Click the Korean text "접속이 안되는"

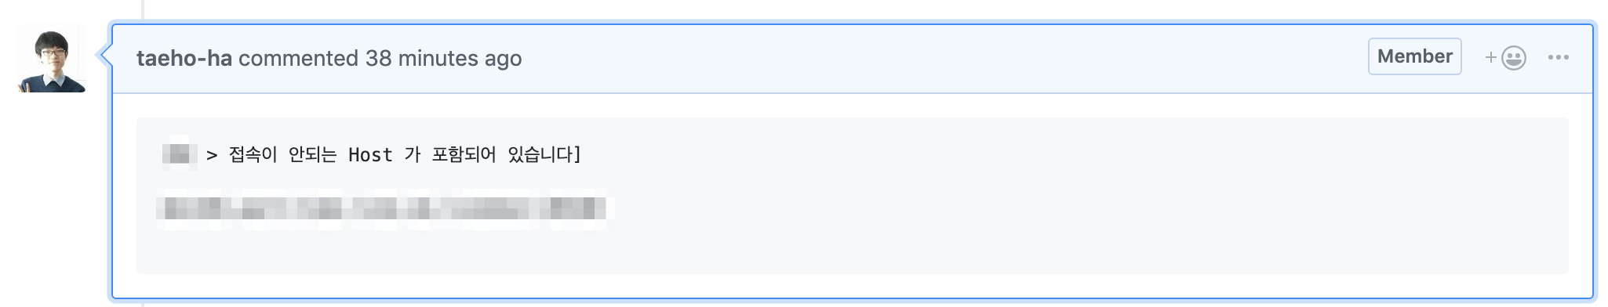(x=282, y=155)
